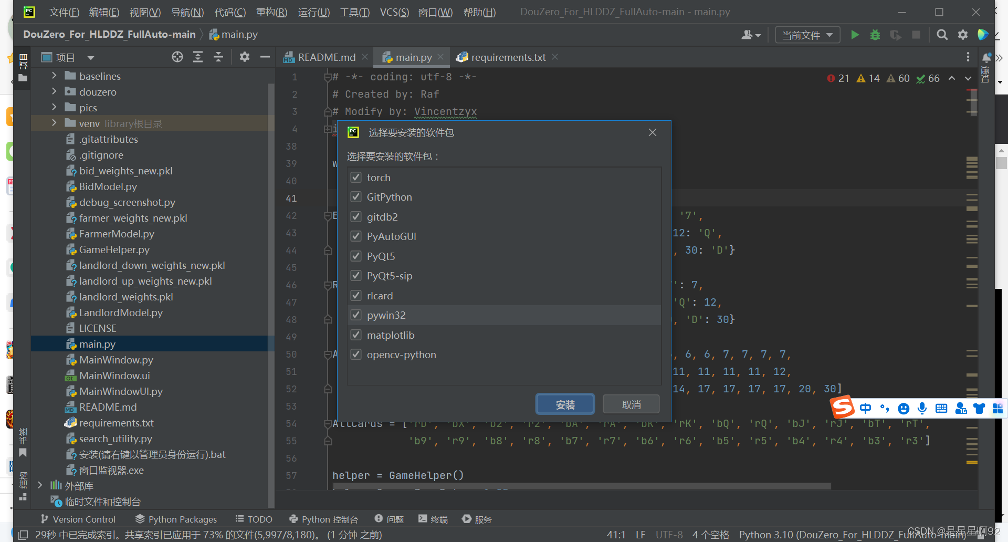This screenshot has width=1008, height=542.
Task: Open the 当前文件 run configuration dropdown
Action: pos(807,35)
